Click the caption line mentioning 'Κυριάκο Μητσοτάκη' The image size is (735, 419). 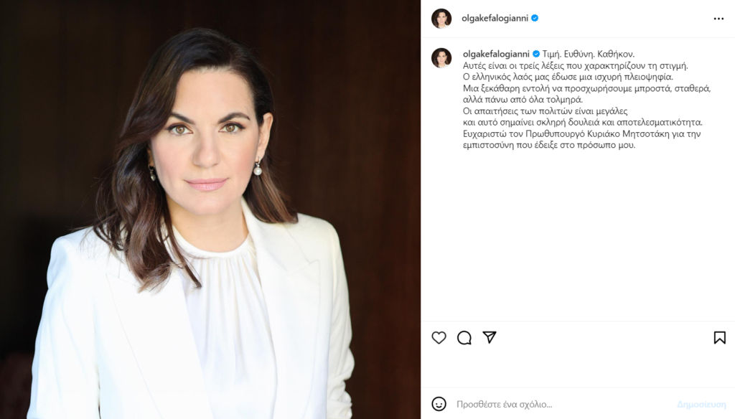click(581, 133)
